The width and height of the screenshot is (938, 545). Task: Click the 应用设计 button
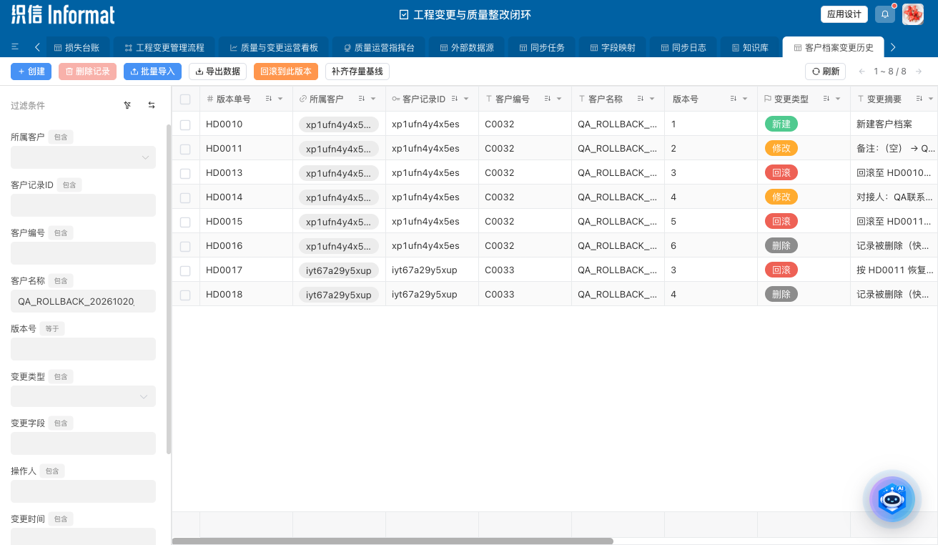point(844,14)
